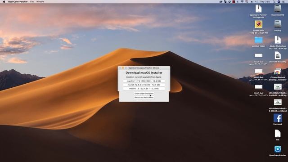The width and height of the screenshot is (288, 162).
Task: Select Arabic screenshot thumbnail beside the .dmg file
Action: point(258,55)
